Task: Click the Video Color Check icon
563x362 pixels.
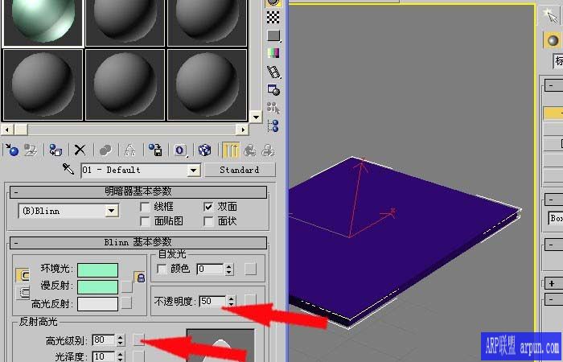Action: pos(273,53)
